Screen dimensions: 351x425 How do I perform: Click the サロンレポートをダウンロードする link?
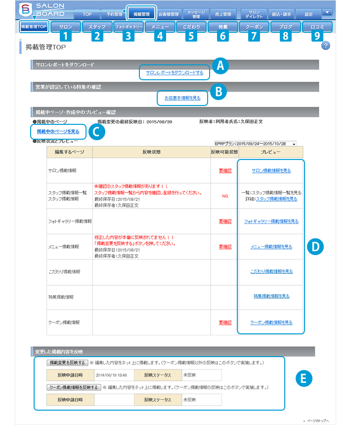175,73
